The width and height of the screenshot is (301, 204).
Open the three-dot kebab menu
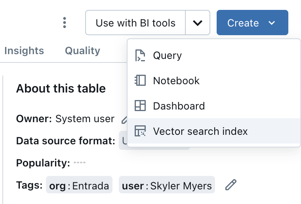65,23
